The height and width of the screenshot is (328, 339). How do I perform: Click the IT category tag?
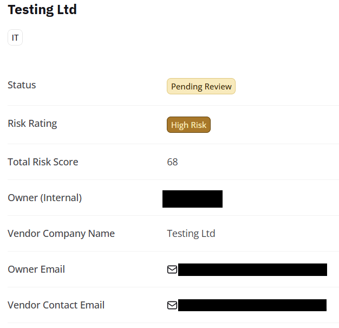[15, 38]
